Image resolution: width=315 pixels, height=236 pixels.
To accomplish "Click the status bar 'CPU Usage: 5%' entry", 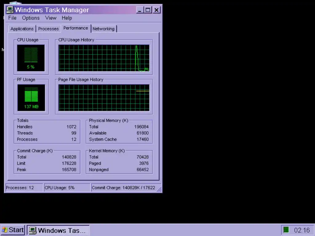I will click(67, 188).
